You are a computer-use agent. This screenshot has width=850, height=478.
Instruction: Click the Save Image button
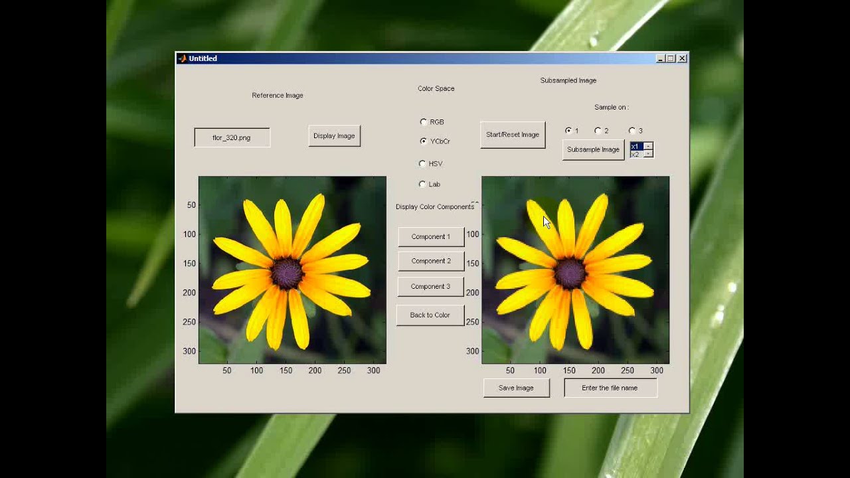click(x=516, y=388)
